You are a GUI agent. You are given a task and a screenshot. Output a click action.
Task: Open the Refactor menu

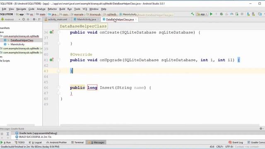(x=52, y=9)
